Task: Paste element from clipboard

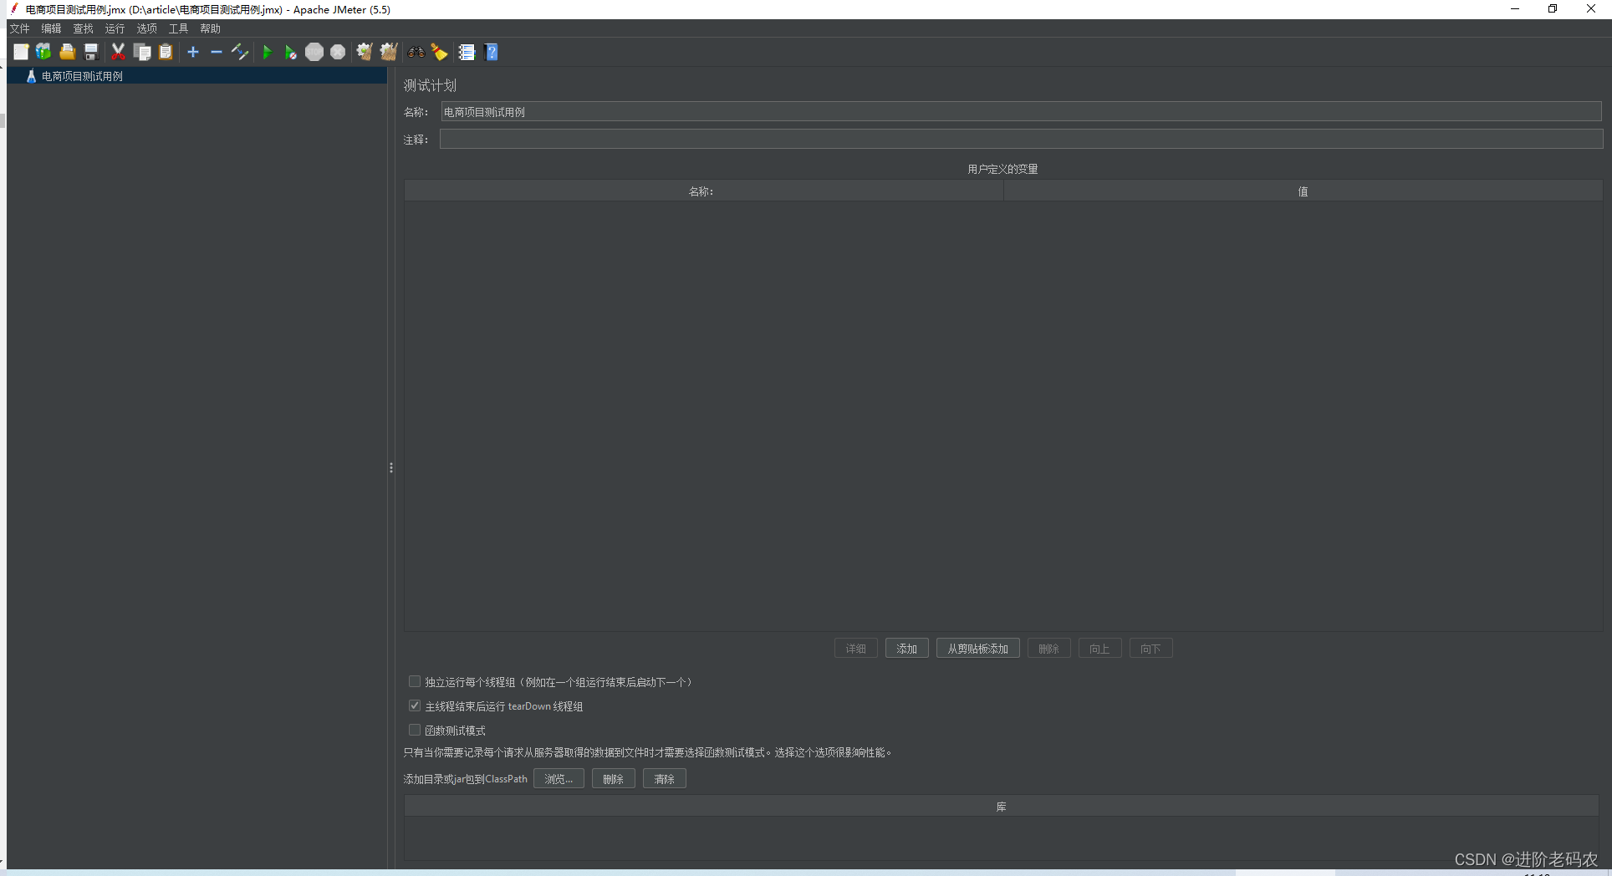Action: tap(166, 52)
